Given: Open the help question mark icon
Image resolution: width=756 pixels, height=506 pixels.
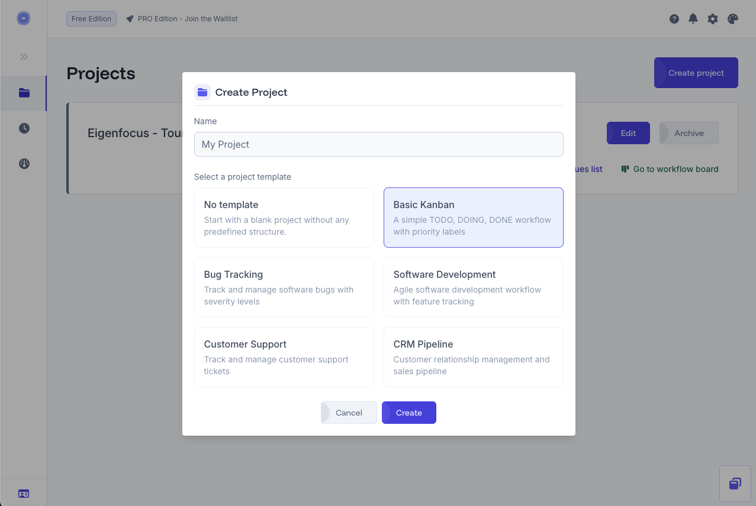Looking at the screenshot, I should coord(674,18).
